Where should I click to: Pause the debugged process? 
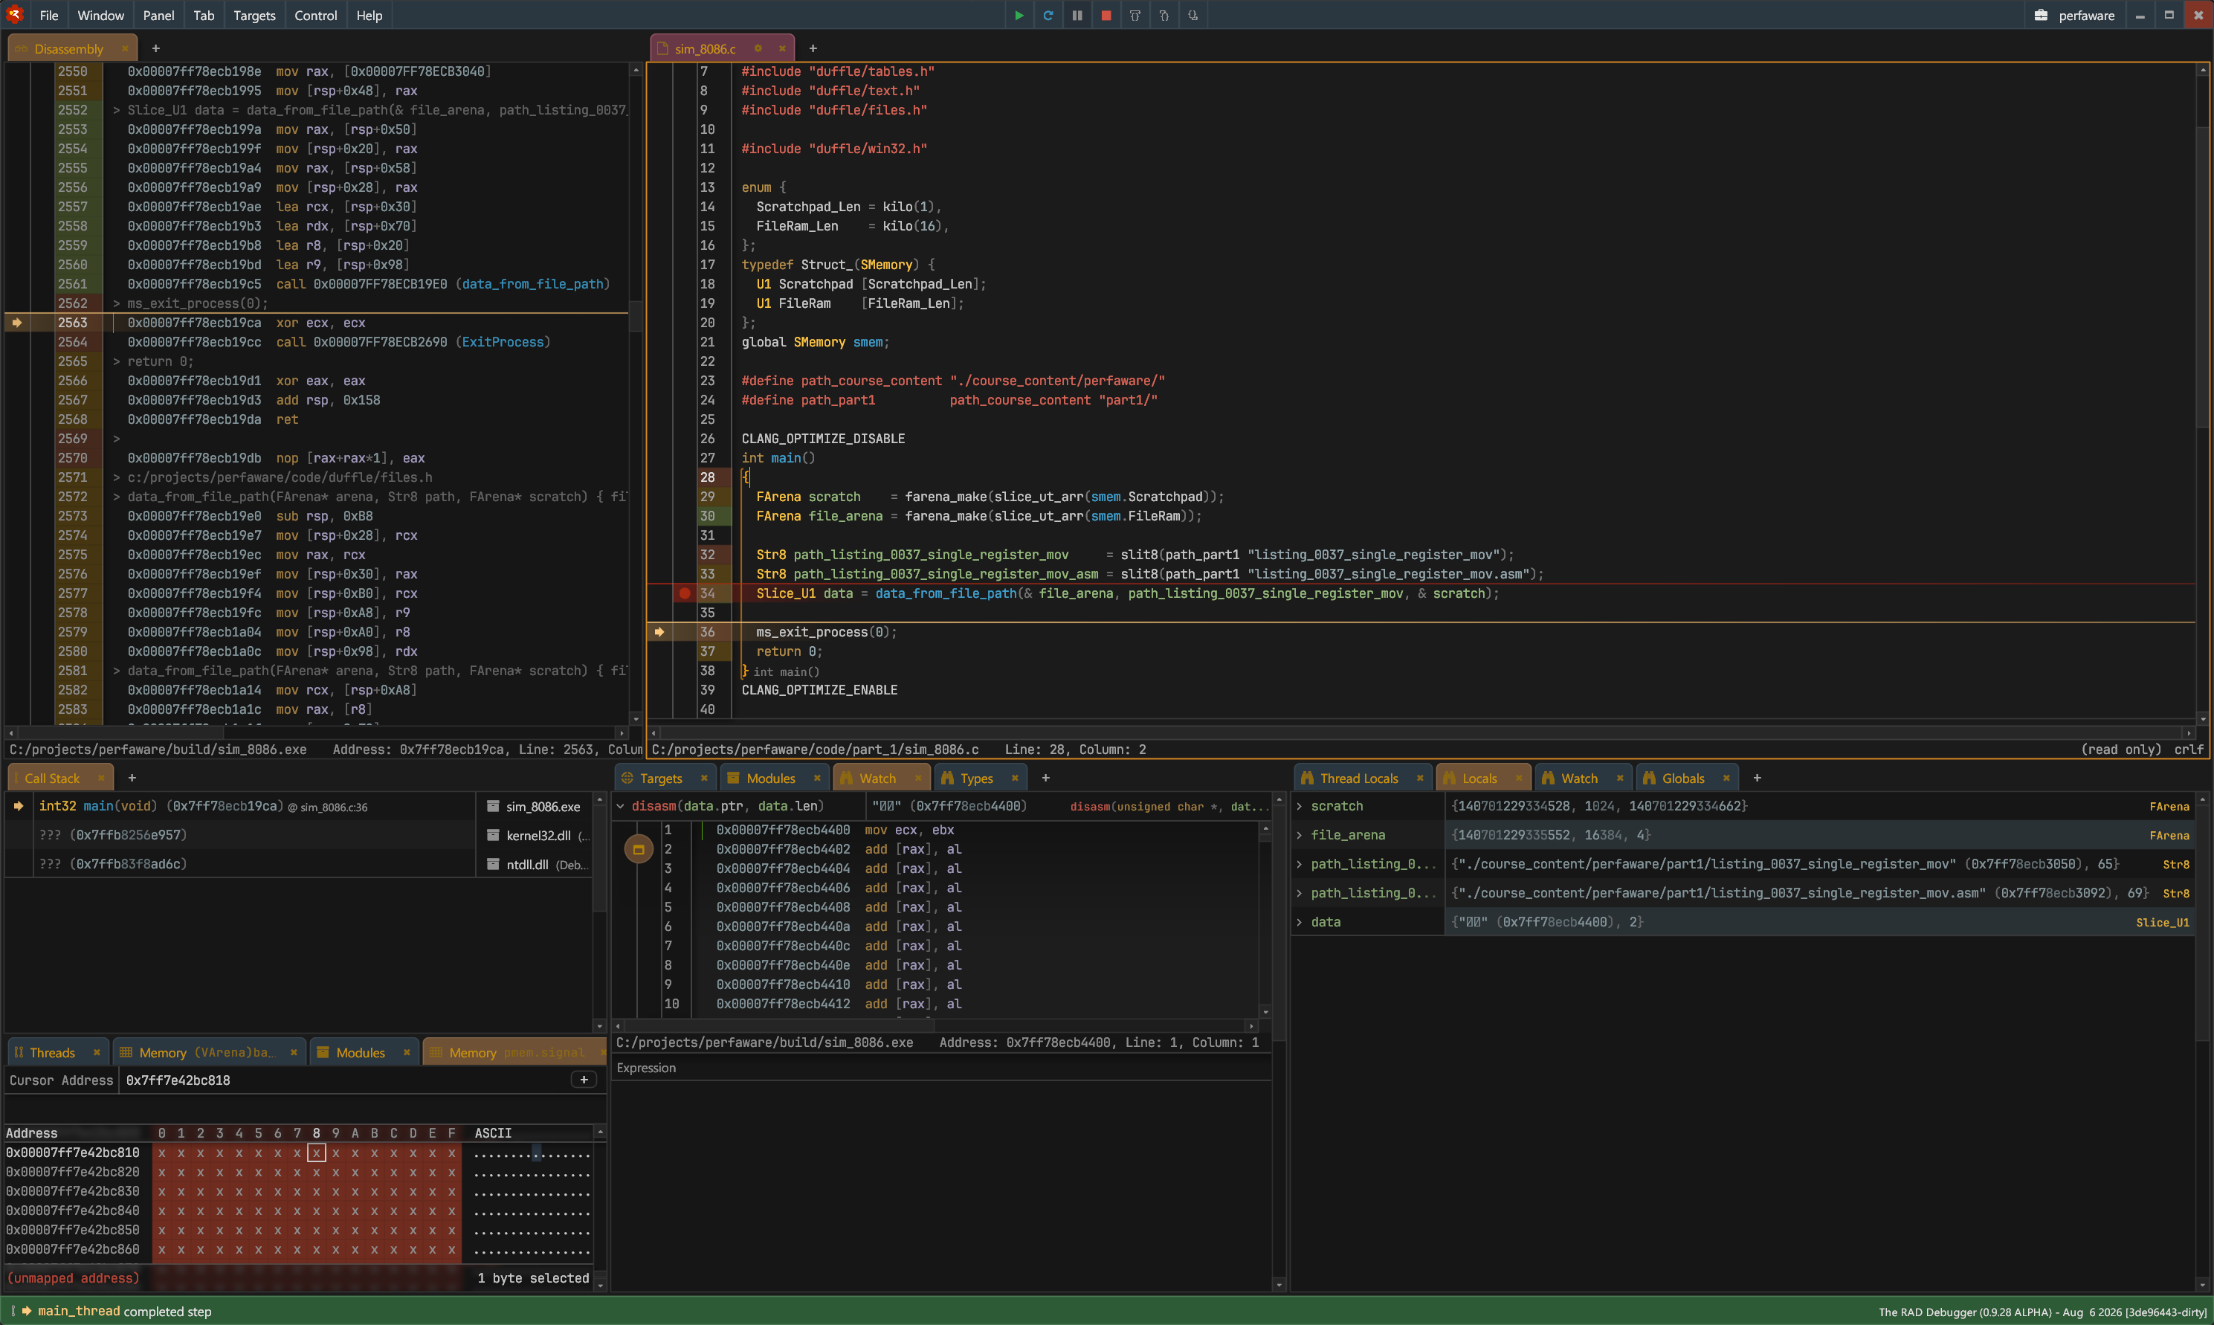click(1077, 15)
